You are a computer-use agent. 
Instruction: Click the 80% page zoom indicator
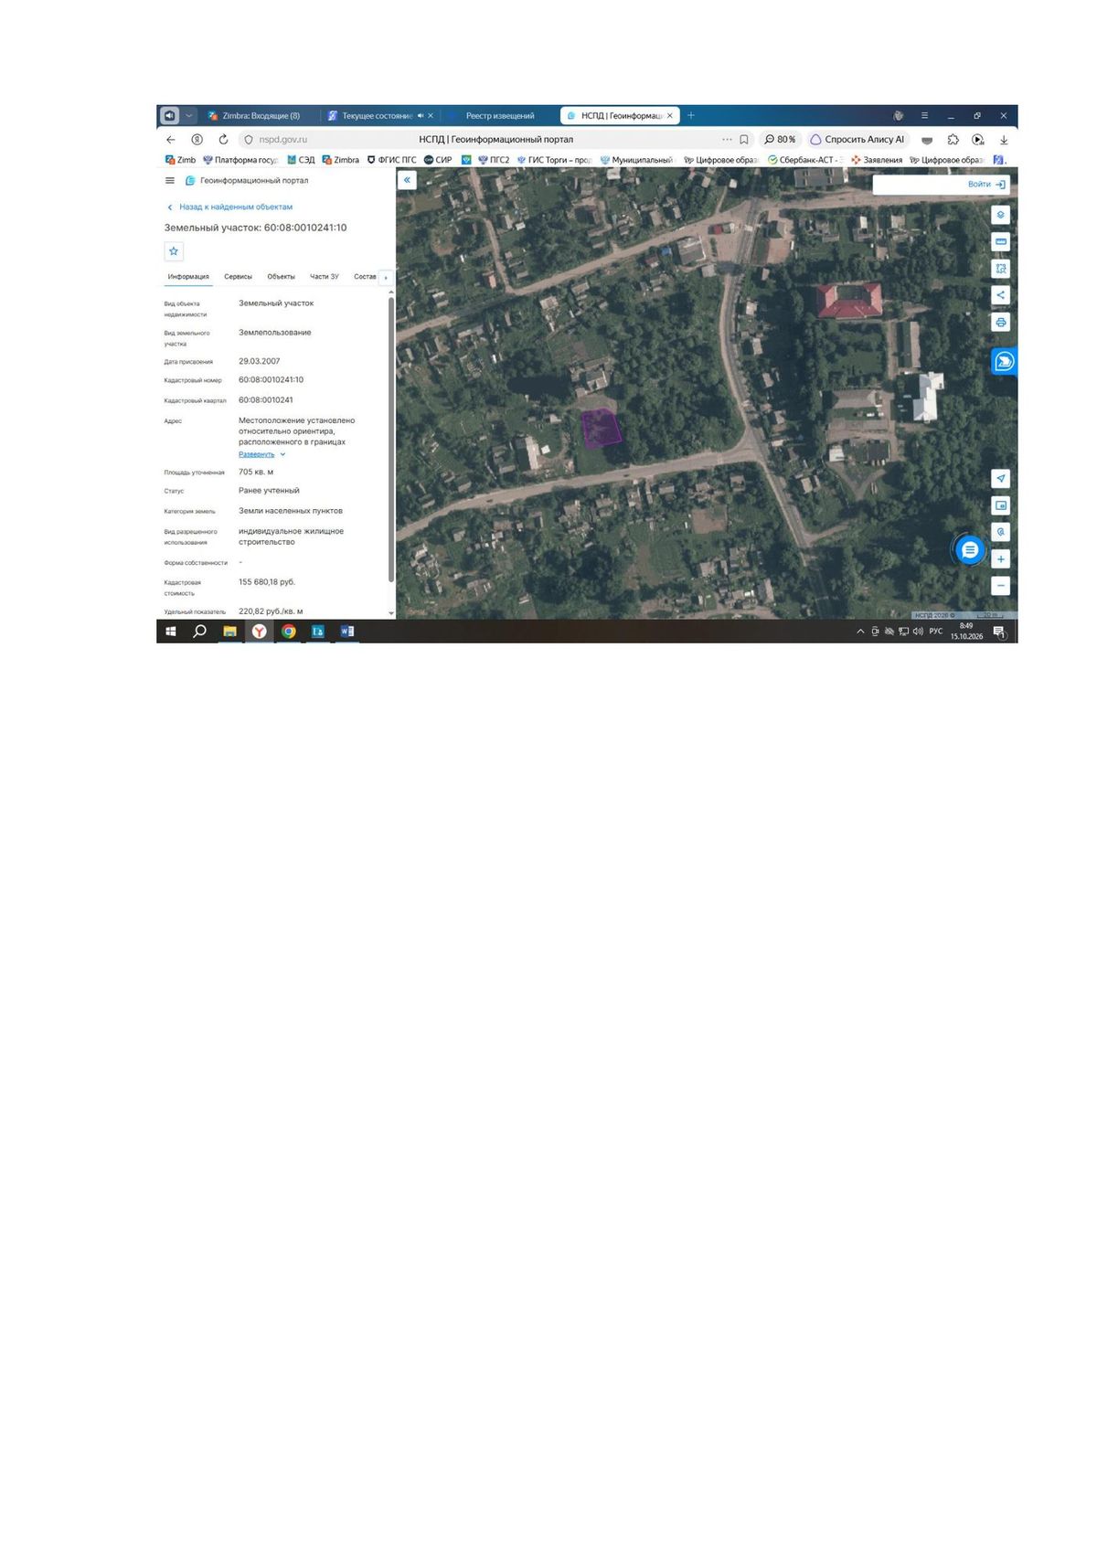pos(780,140)
